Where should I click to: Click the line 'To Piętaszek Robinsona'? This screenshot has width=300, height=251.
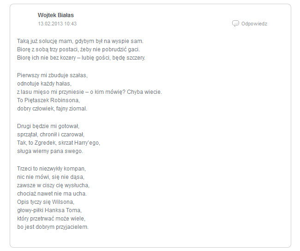(48, 100)
